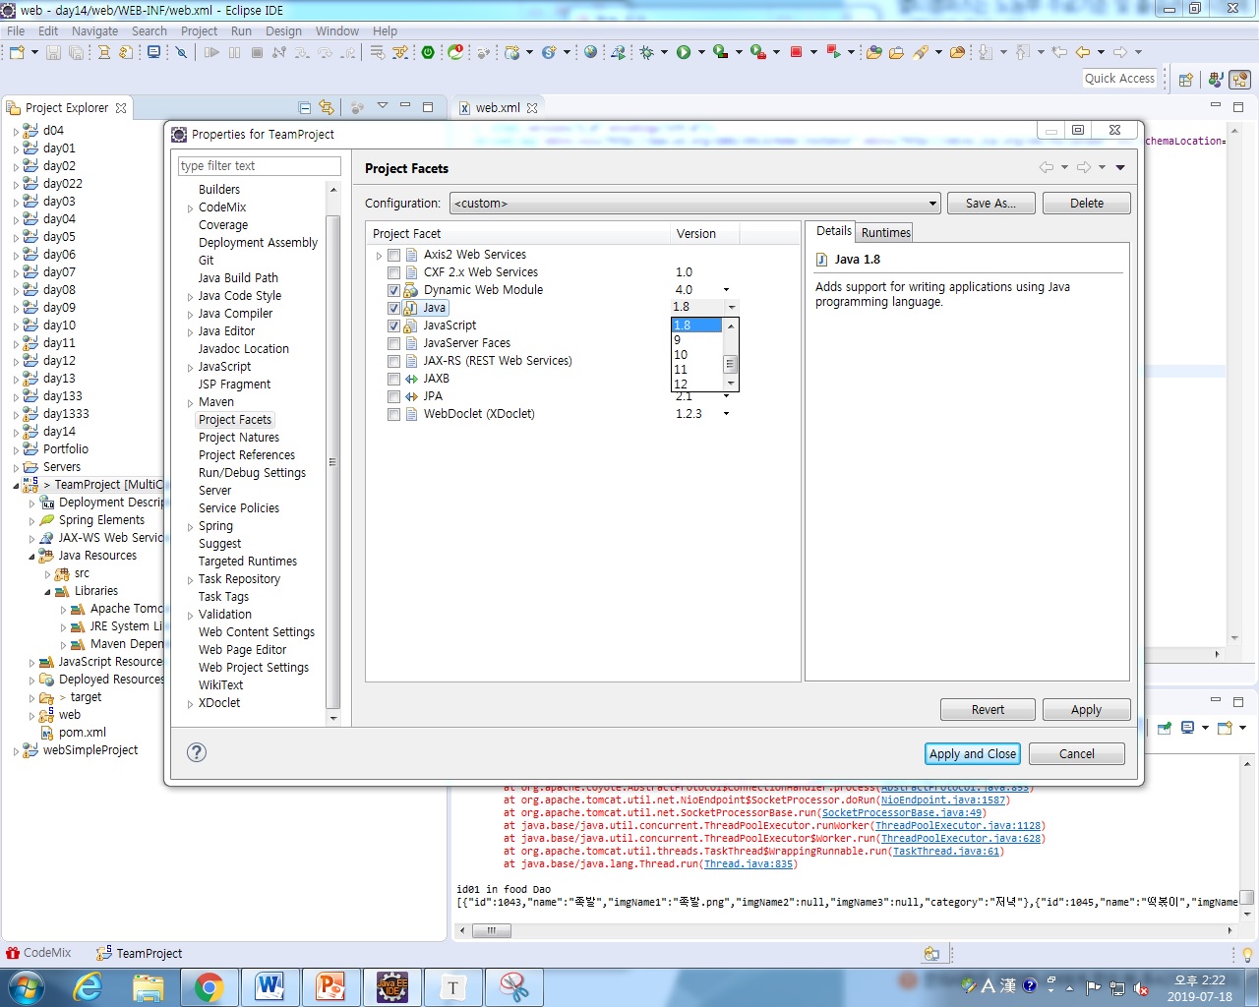Screen dimensions: 1259x1007
Task: Check the JAX-RS (REST Web Services) facet
Action: [x=393, y=361]
